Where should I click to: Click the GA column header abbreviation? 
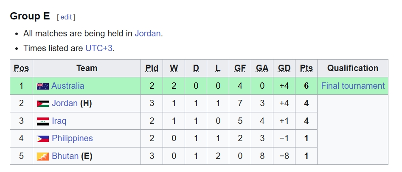pos(262,68)
